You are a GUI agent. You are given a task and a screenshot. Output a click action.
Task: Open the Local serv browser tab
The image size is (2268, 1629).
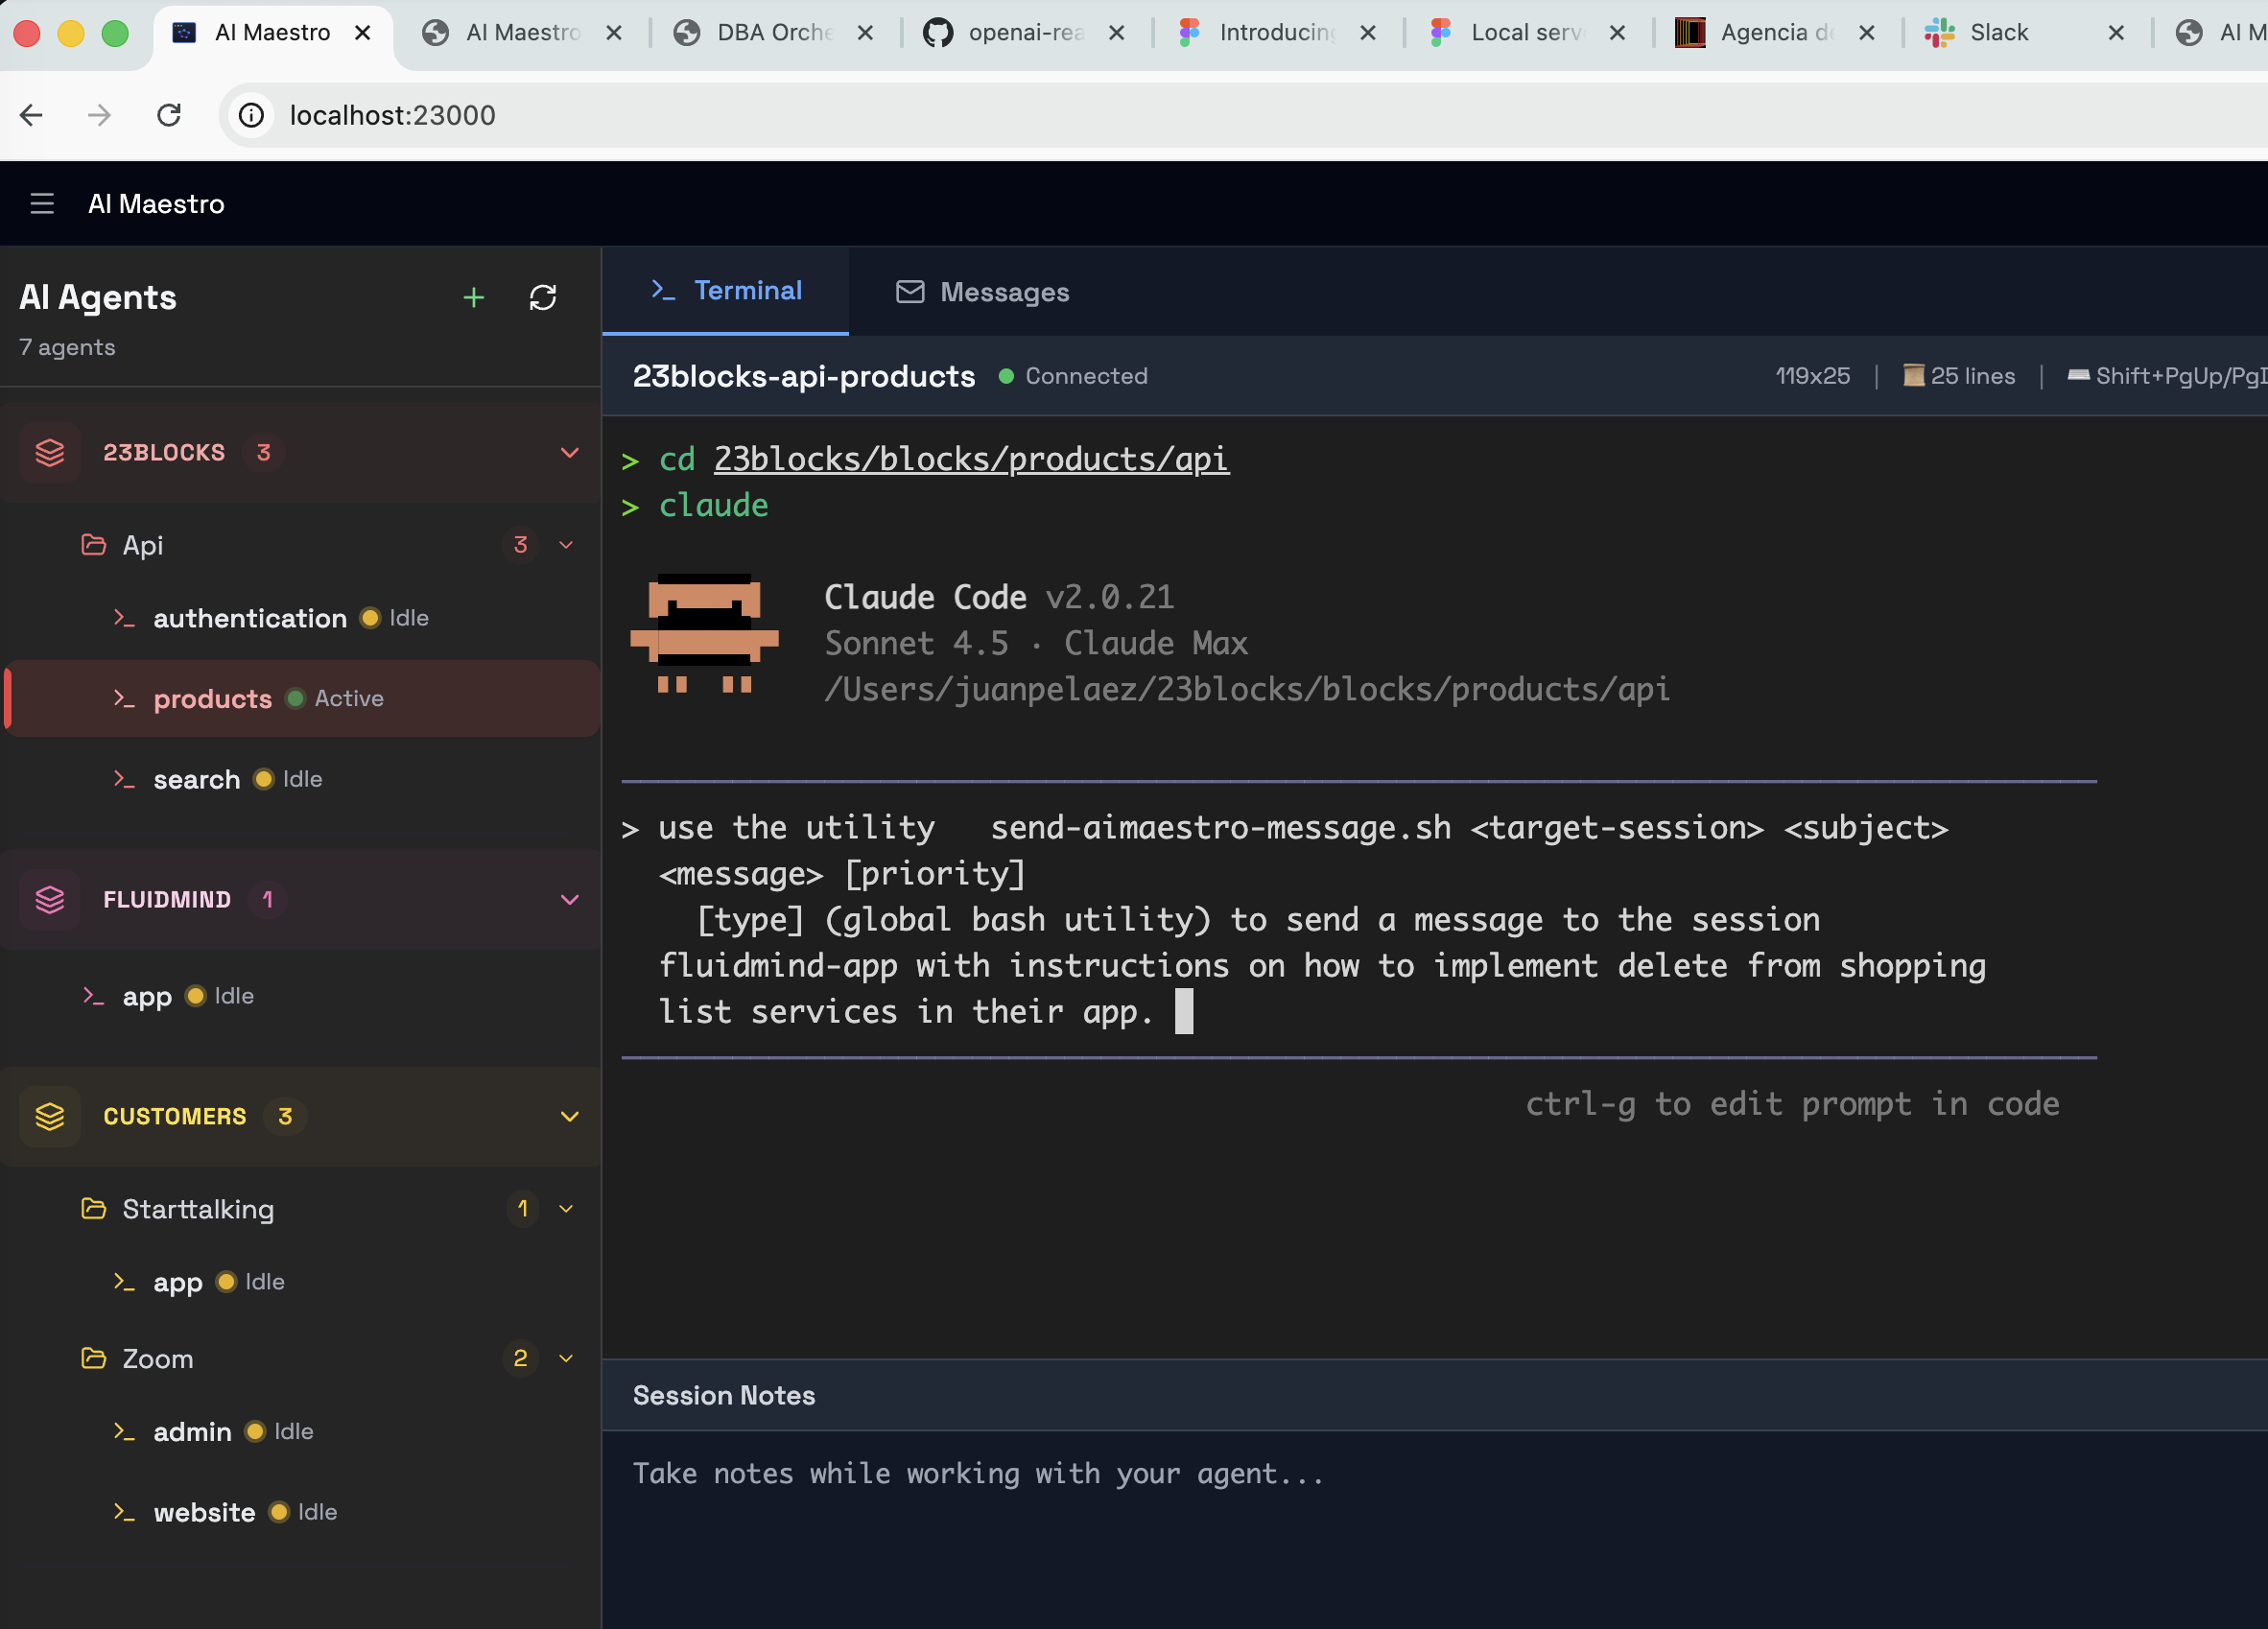tap(1527, 33)
